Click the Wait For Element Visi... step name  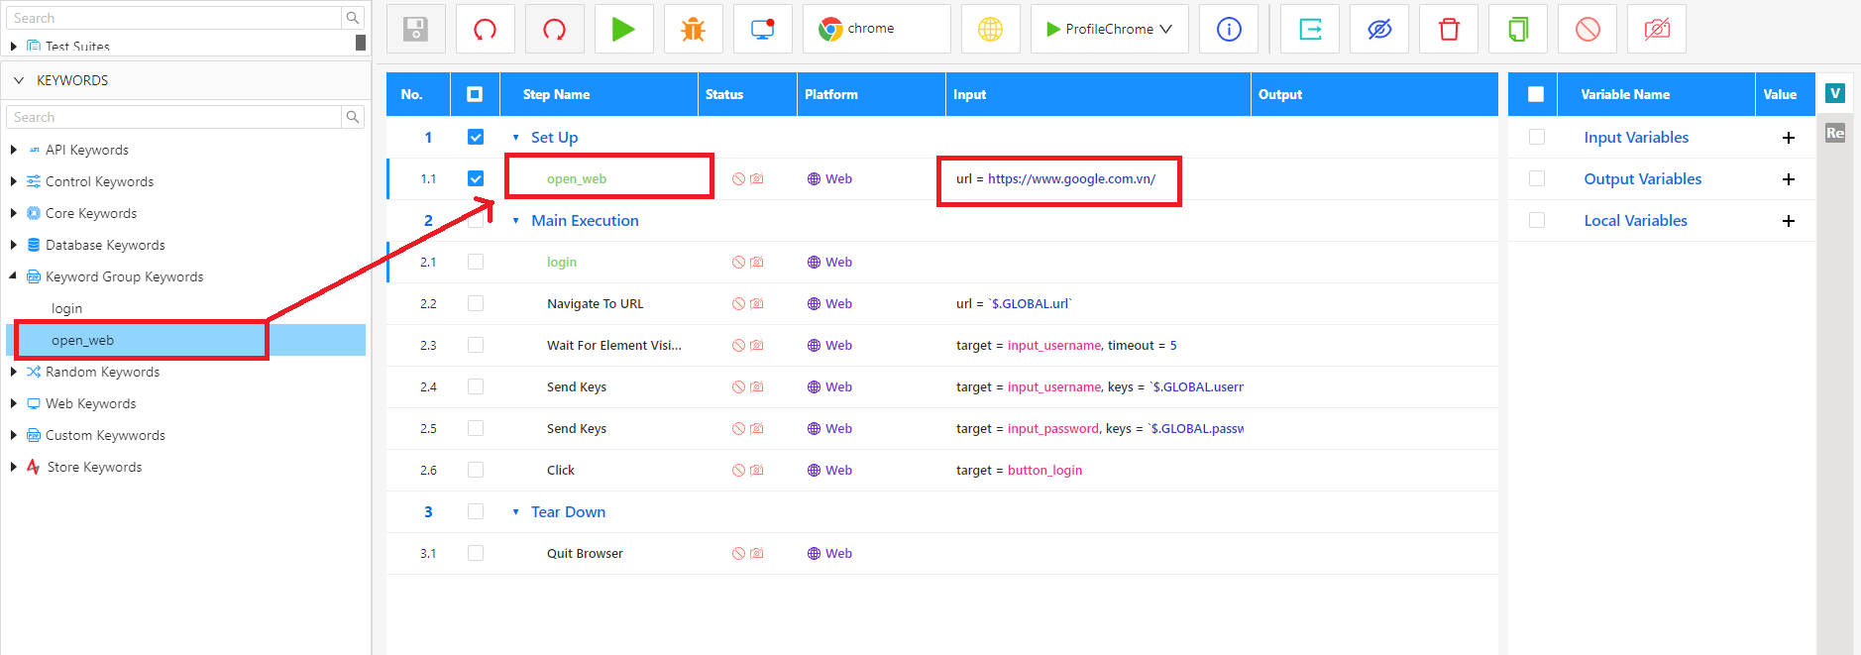click(614, 346)
